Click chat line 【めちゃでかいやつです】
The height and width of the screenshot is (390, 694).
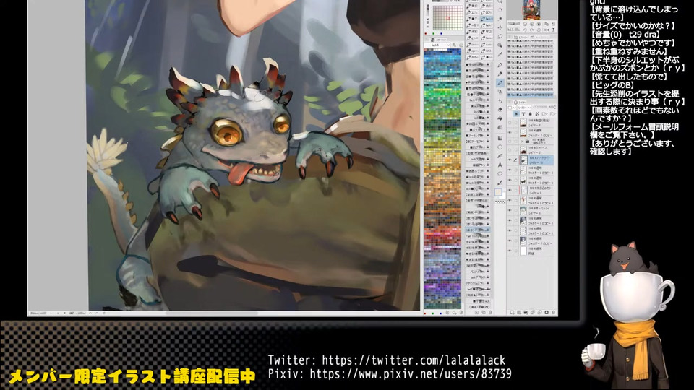click(x=633, y=43)
